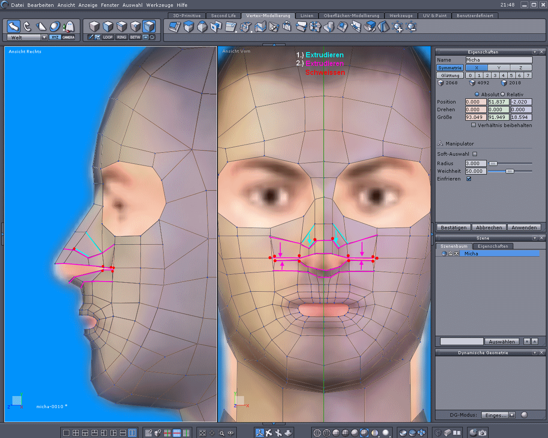This screenshot has width=548, height=438.
Task: Click the eye icon in the bottom toolbar
Action: (231, 433)
